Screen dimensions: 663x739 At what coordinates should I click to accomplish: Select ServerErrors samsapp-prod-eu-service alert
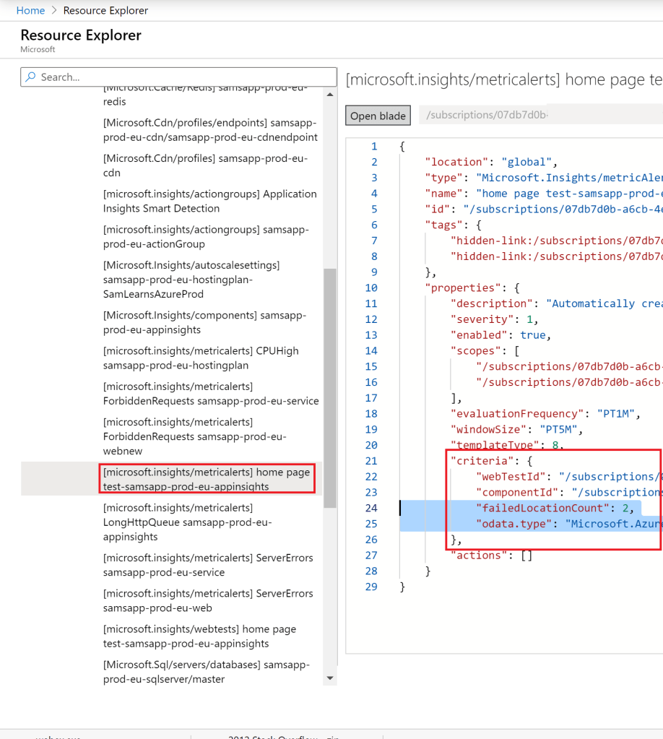(208, 565)
